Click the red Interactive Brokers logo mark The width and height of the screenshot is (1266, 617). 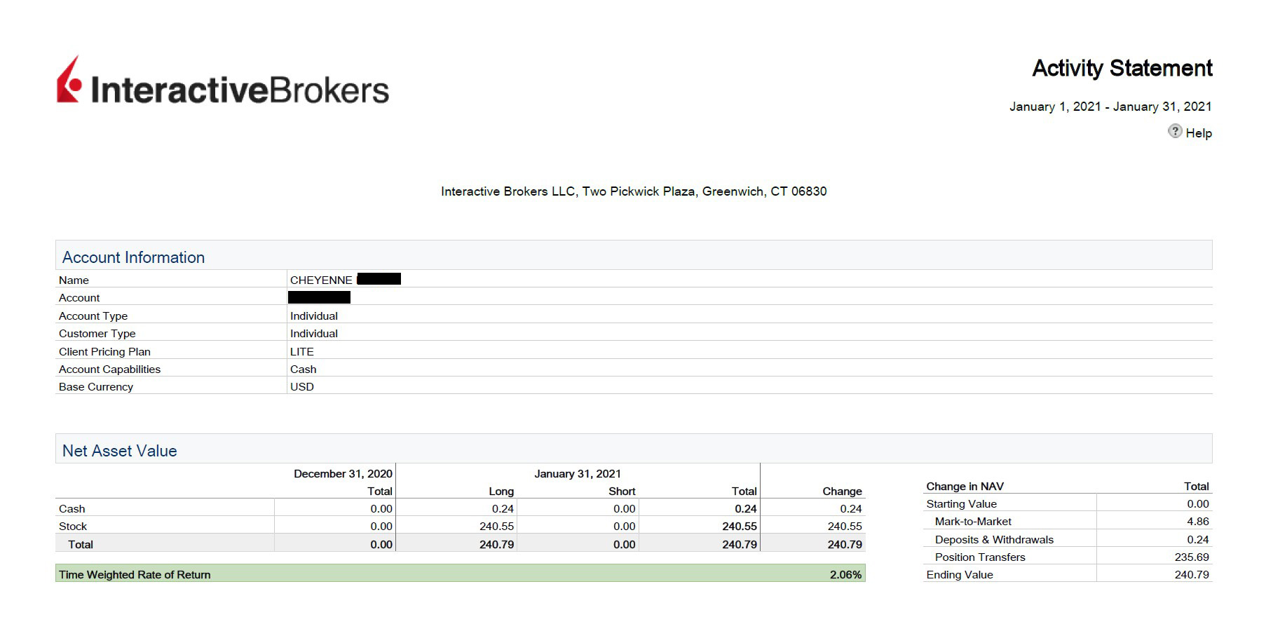coord(69,81)
